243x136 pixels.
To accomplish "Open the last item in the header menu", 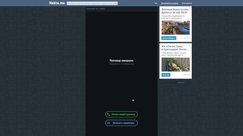I will [x=187, y=3].
